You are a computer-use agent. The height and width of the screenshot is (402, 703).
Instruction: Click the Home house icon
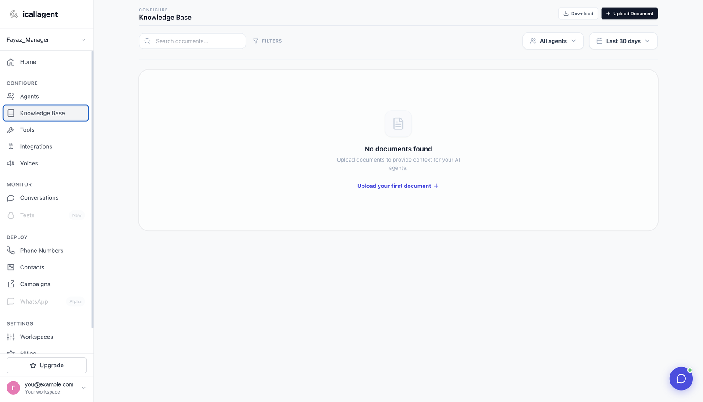coord(11,62)
